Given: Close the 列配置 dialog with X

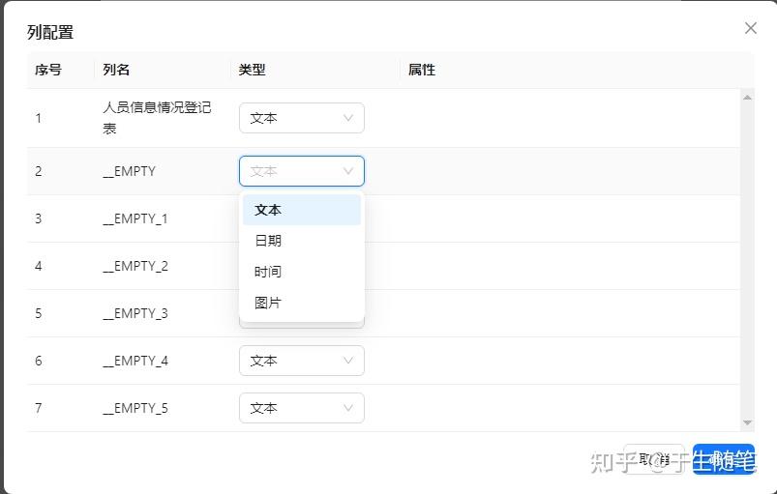Looking at the screenshot, I should (x=751, y=28).
